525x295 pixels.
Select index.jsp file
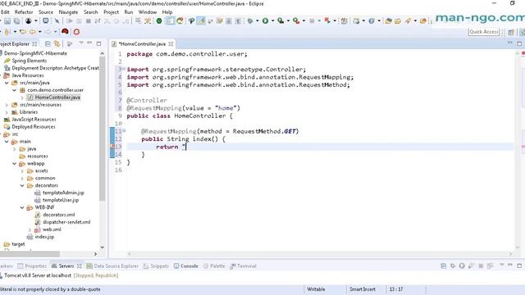click(x=44, y=237)
